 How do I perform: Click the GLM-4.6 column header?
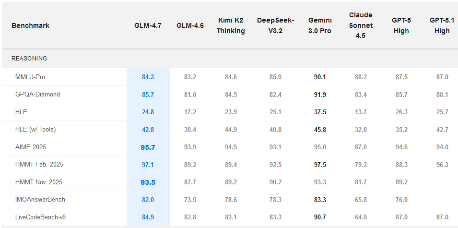click(190, 25)
